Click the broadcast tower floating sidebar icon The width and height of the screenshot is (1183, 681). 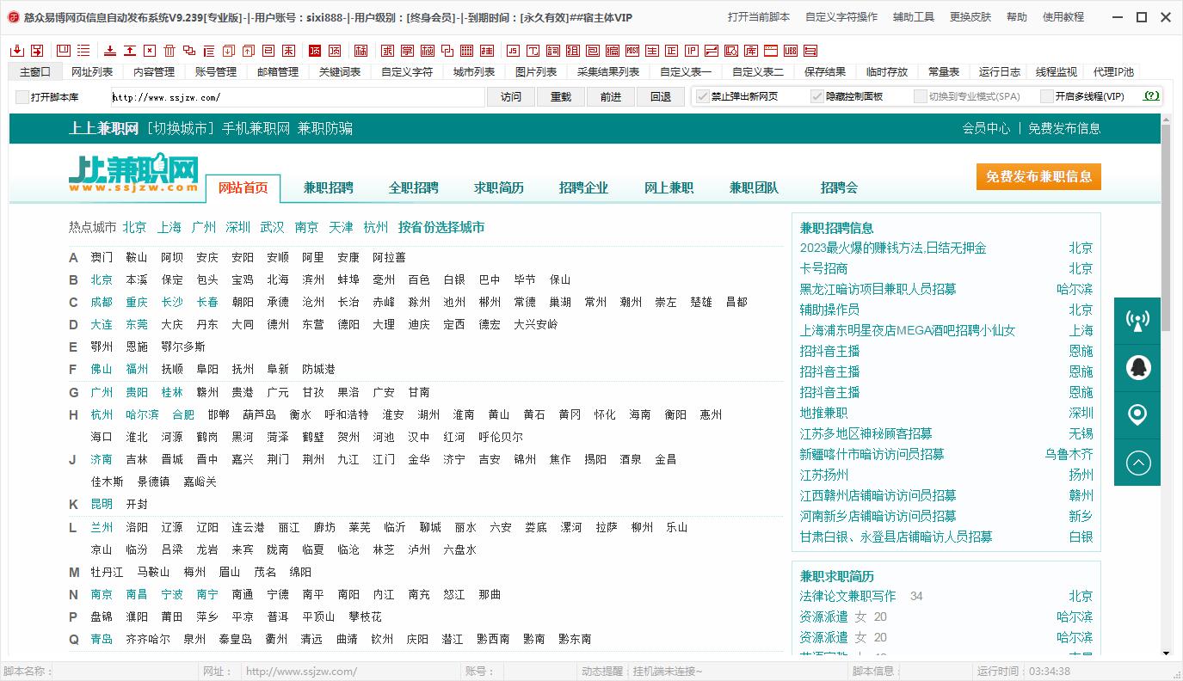1137,321
